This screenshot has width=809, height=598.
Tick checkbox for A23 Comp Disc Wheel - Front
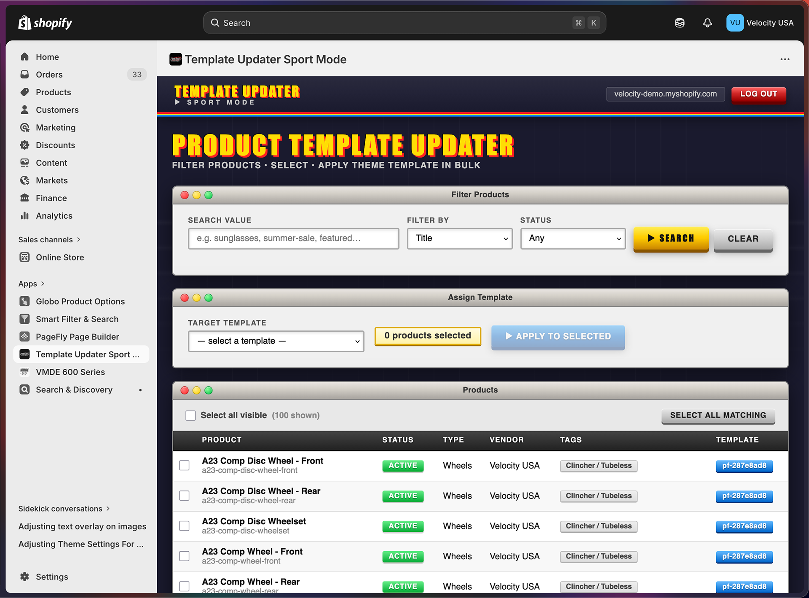(185, 465)
